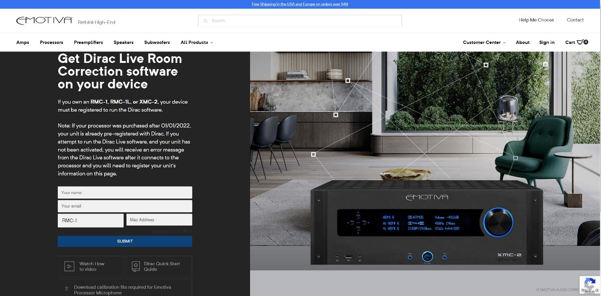The image size is (601, 296).
Task: Open the Help Me Choose link
Action: 536,20
